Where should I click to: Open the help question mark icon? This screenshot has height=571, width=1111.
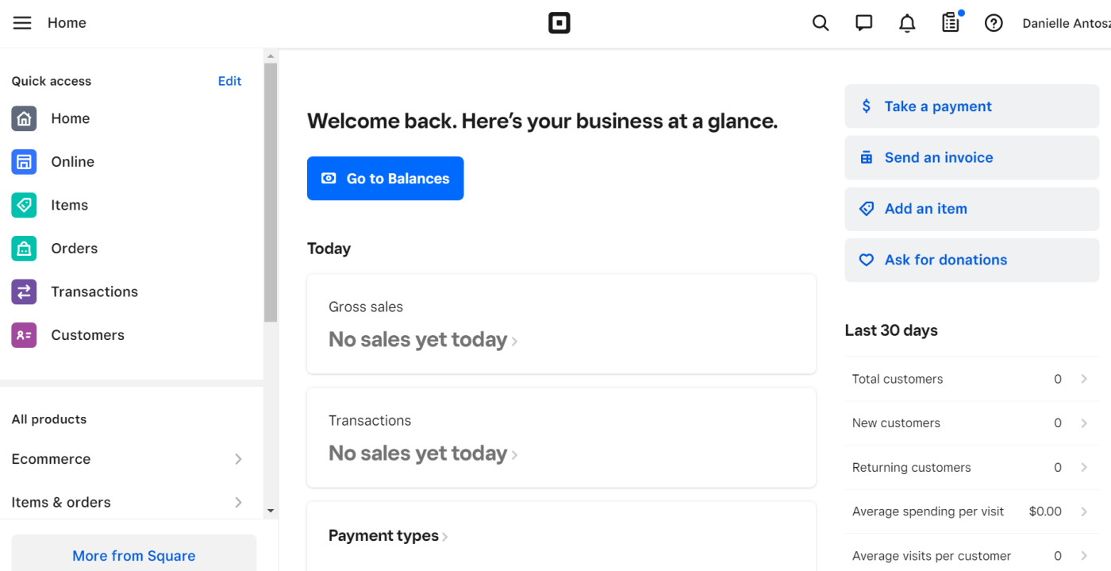994,23
